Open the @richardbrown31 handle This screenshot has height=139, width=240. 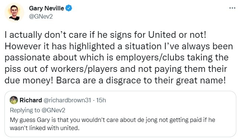(67, 100)
